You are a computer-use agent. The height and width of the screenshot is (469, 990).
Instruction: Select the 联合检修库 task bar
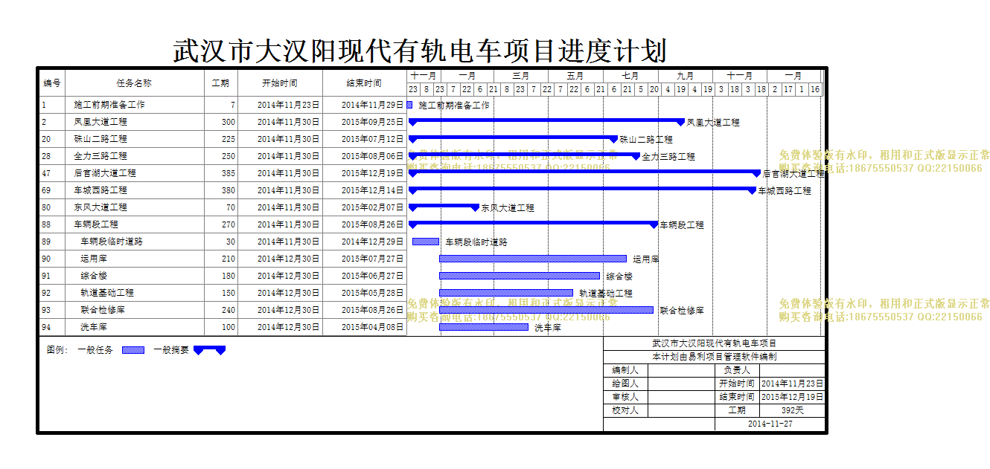(546, 310)
